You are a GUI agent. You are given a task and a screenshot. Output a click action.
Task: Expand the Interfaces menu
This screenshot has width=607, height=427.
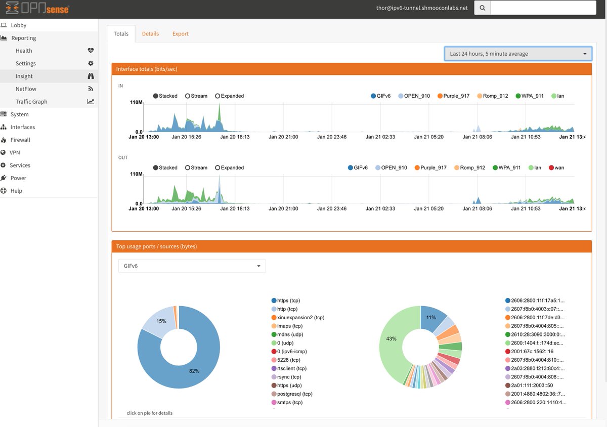pyautogui.click(x=49, y=127)
